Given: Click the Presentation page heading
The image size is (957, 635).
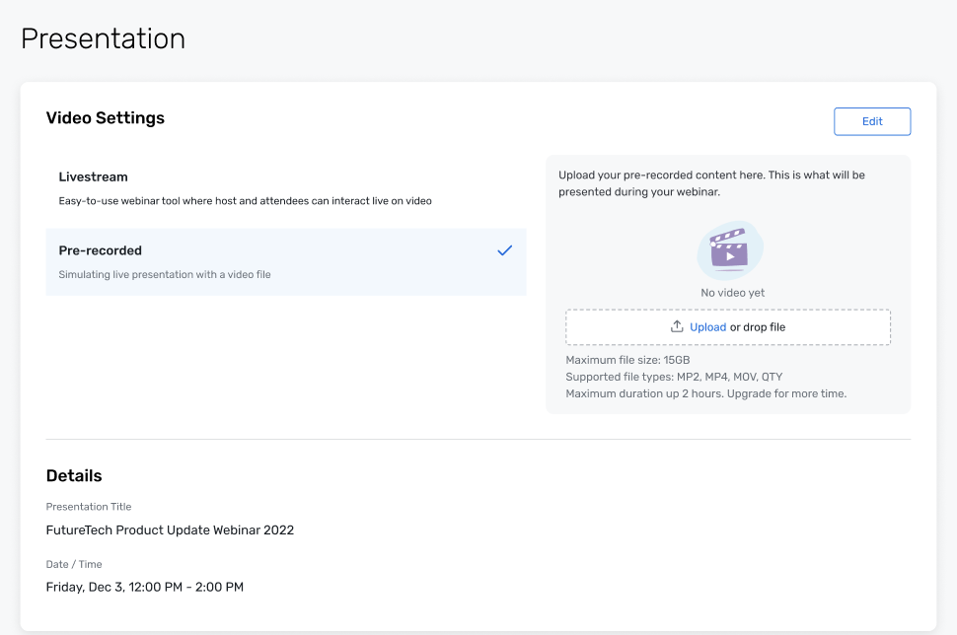Looking at the screenshot, I should pos(103,38).
